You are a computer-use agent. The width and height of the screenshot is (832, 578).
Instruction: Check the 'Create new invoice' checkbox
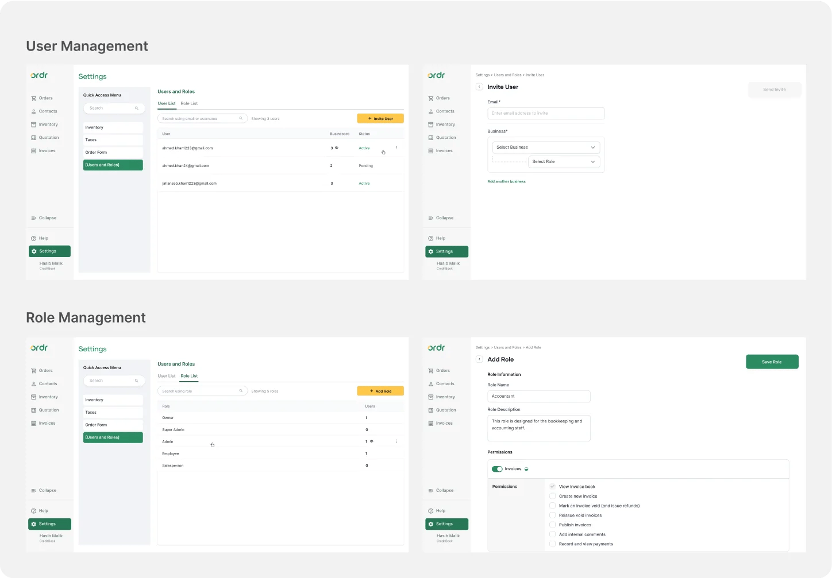(x=552, y=496)
